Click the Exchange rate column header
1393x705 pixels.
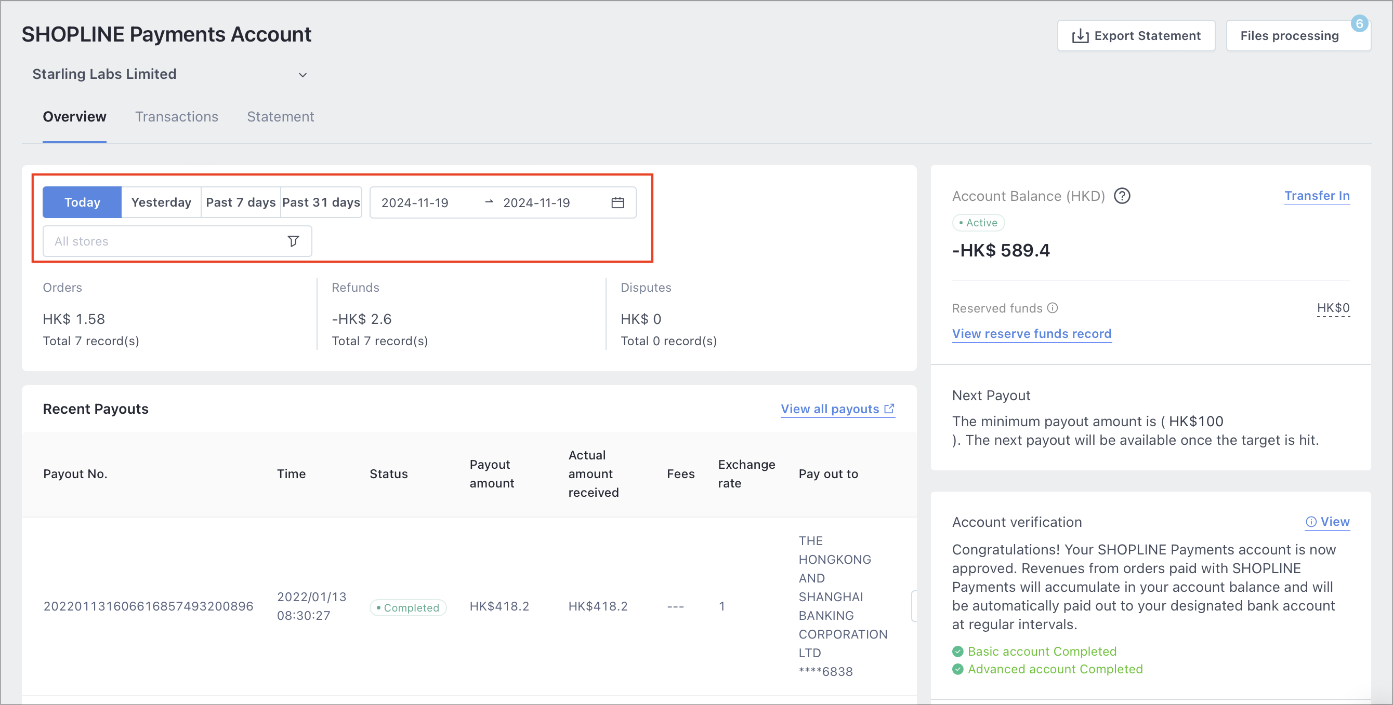point(746,474)
